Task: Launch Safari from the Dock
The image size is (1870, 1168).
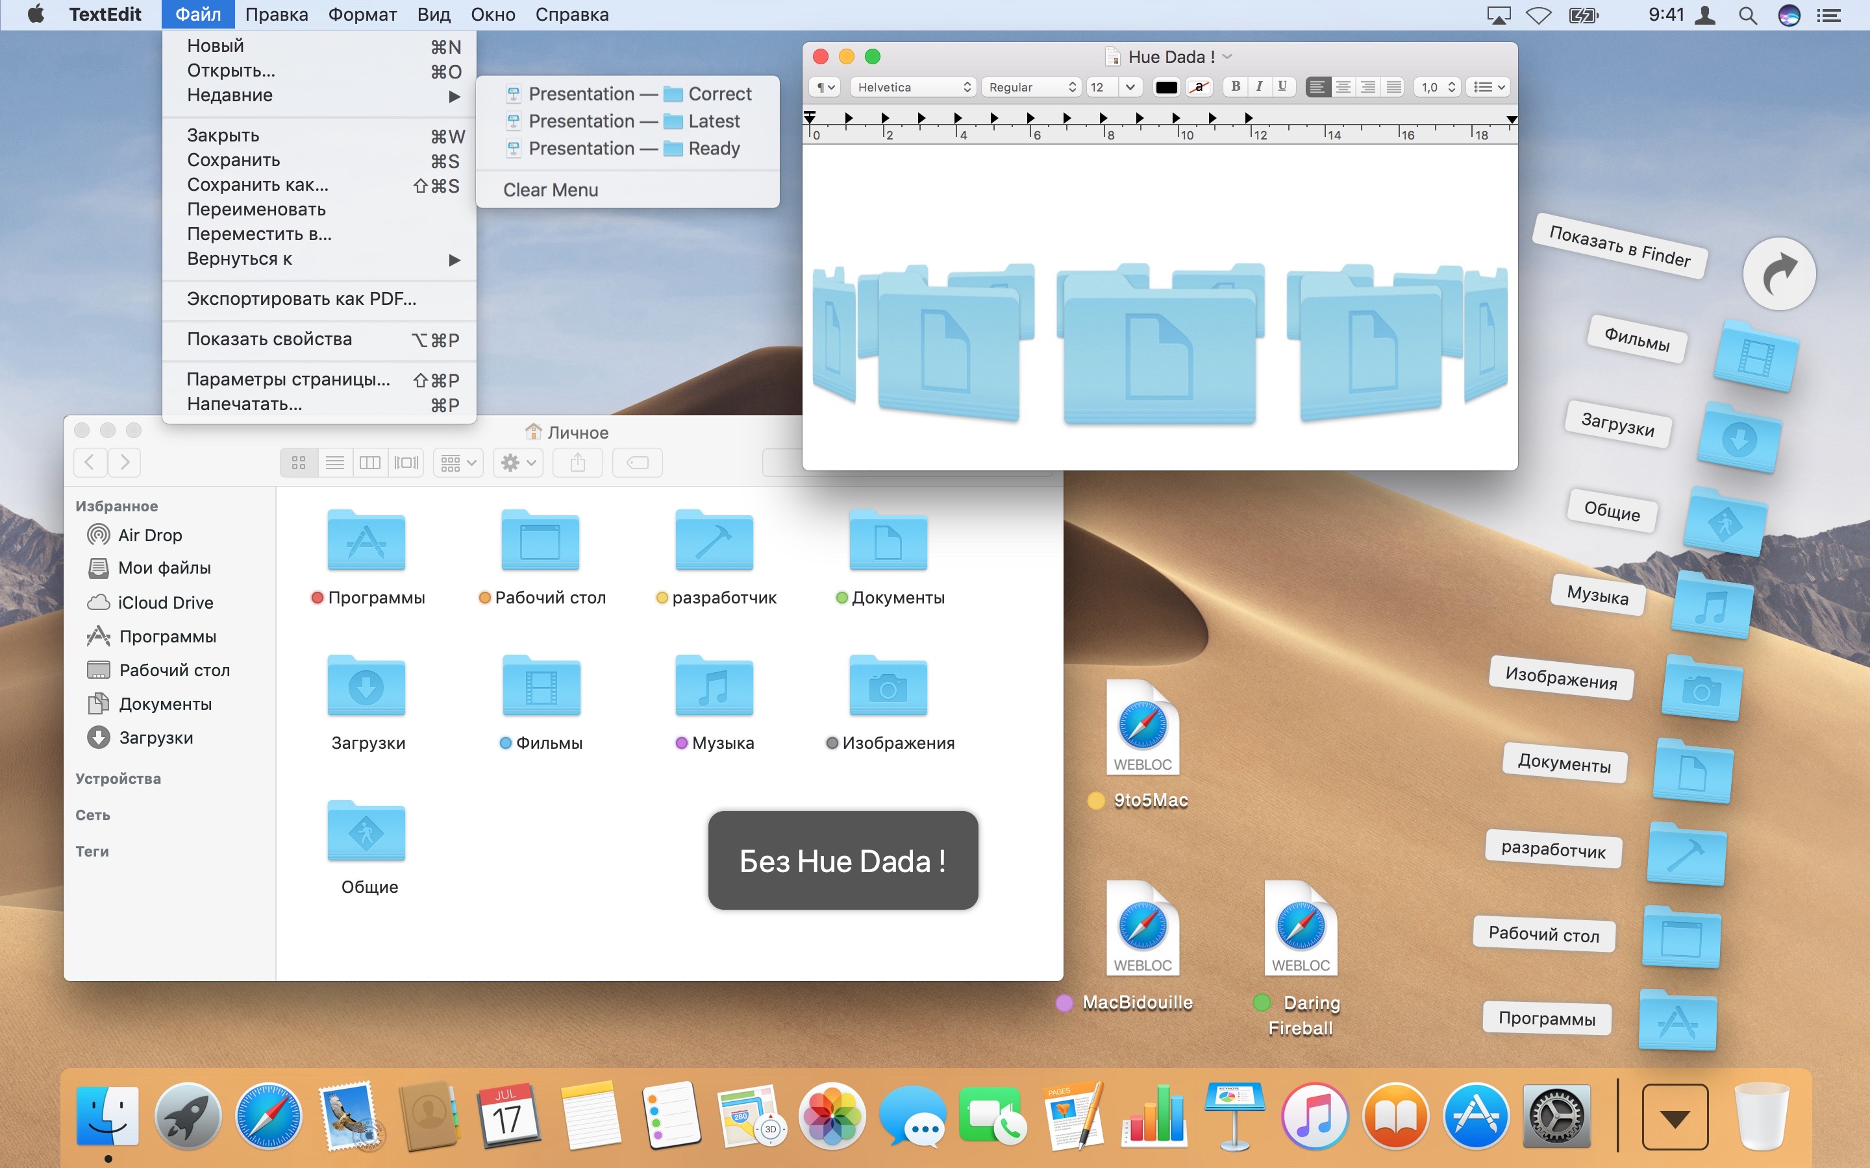Action: (x=268, y=1116)
